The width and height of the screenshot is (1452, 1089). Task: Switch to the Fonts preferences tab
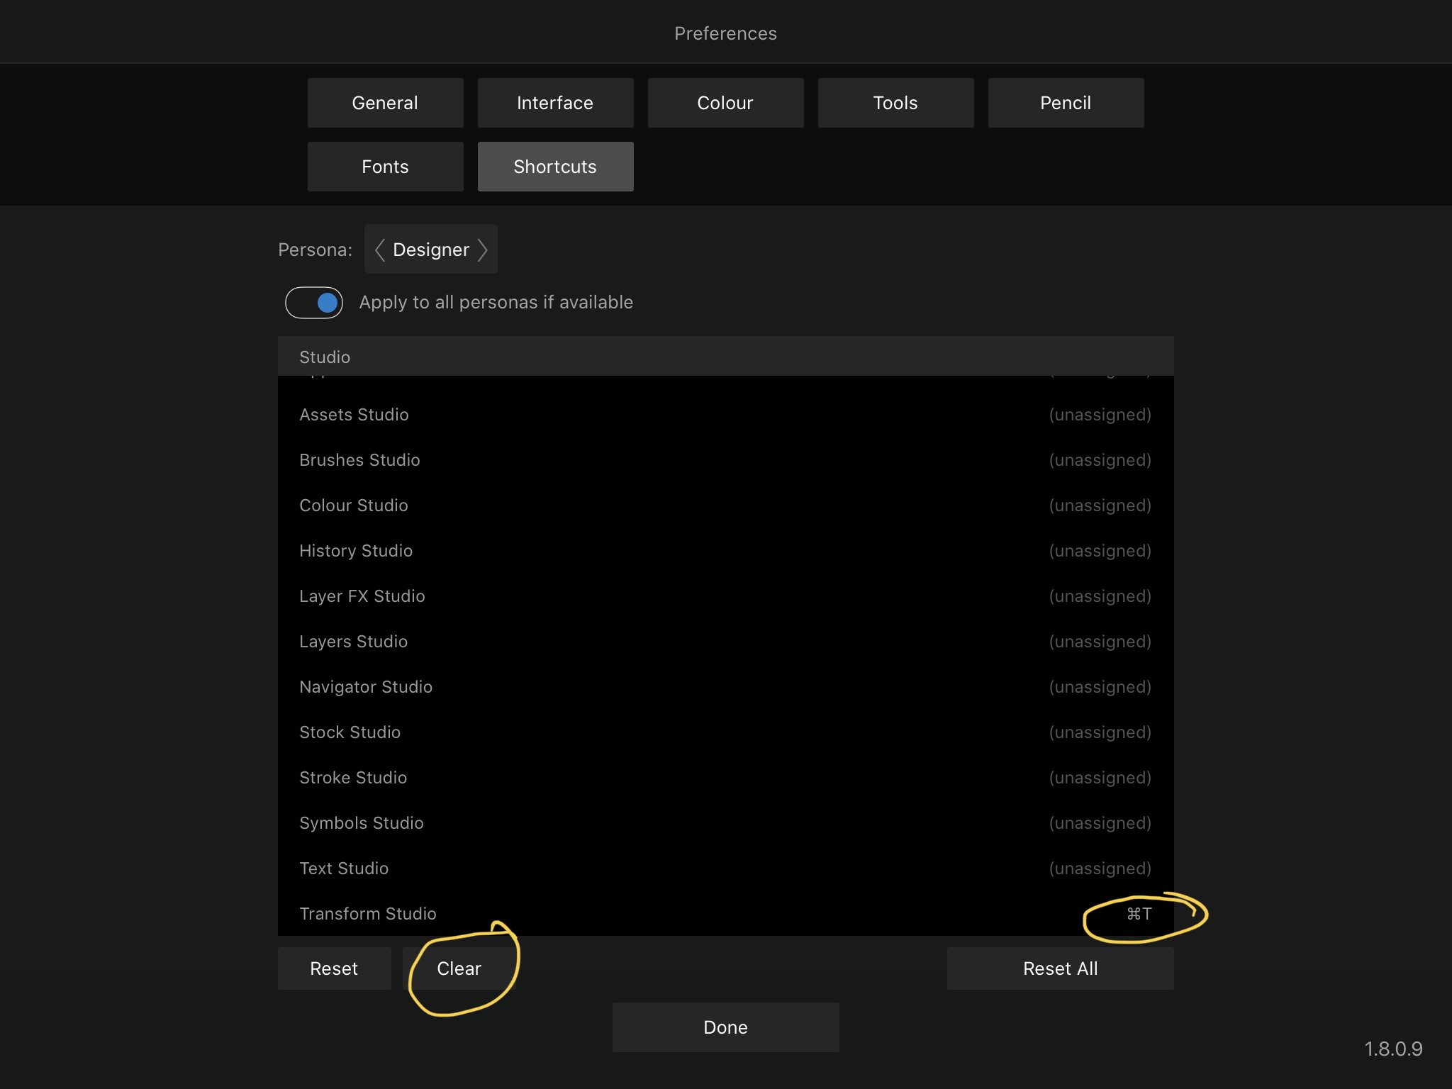pos(385,166)
